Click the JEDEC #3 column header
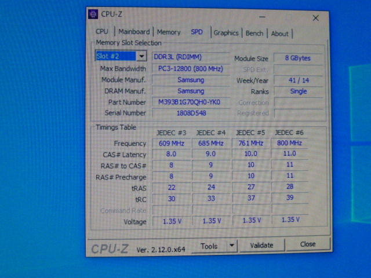The height and width of the screenshot is (278, 371). click(172, 133)
